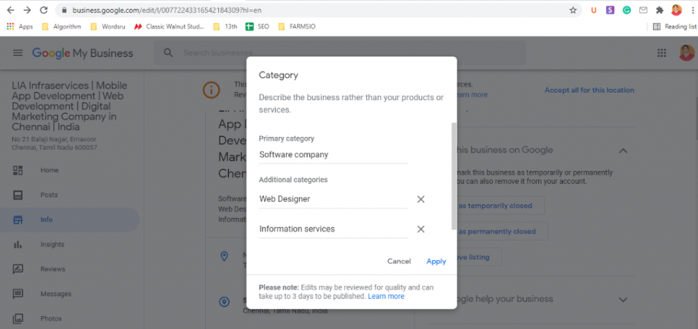The height and width of the screenshot is (329, 698).
Task: Open the Google apps grid icon
Action: 662,53
